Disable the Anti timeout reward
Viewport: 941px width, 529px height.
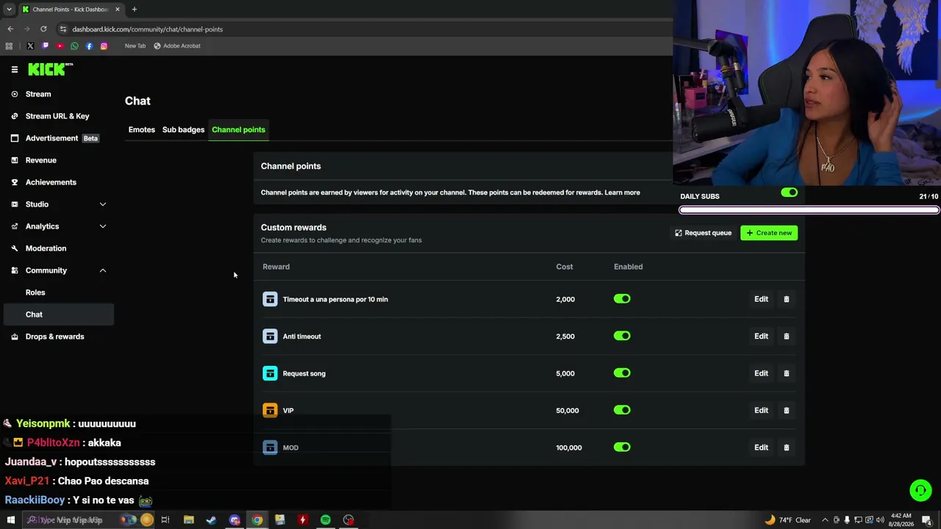pos(622,336)
